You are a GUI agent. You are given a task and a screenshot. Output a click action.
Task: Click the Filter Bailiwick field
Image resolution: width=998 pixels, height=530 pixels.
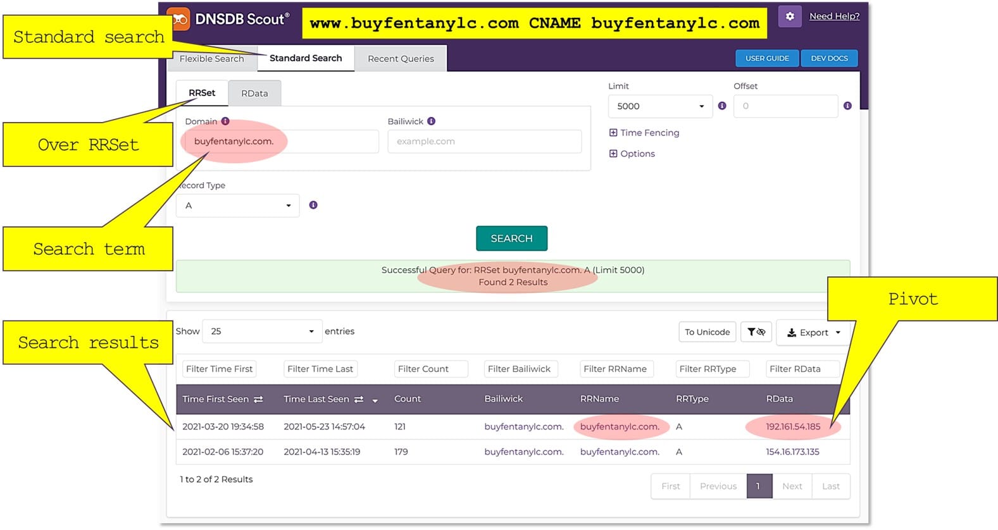pos(520,369)
